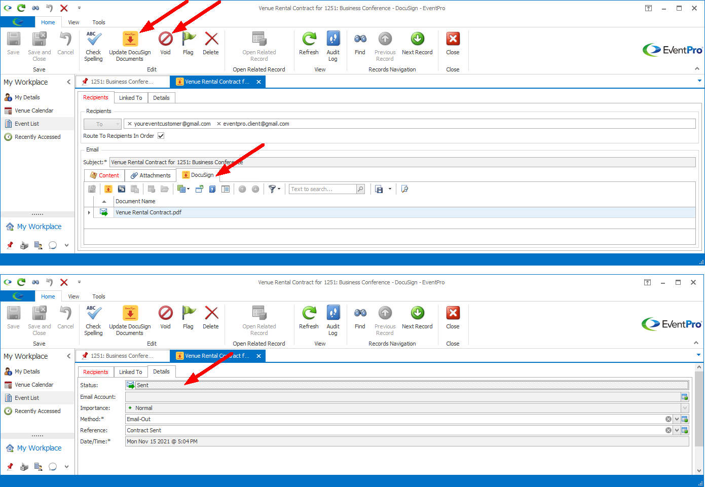Click red Close icon in top window ribbon
This screenshot has width=705, height=487.
tap(453, 39)
